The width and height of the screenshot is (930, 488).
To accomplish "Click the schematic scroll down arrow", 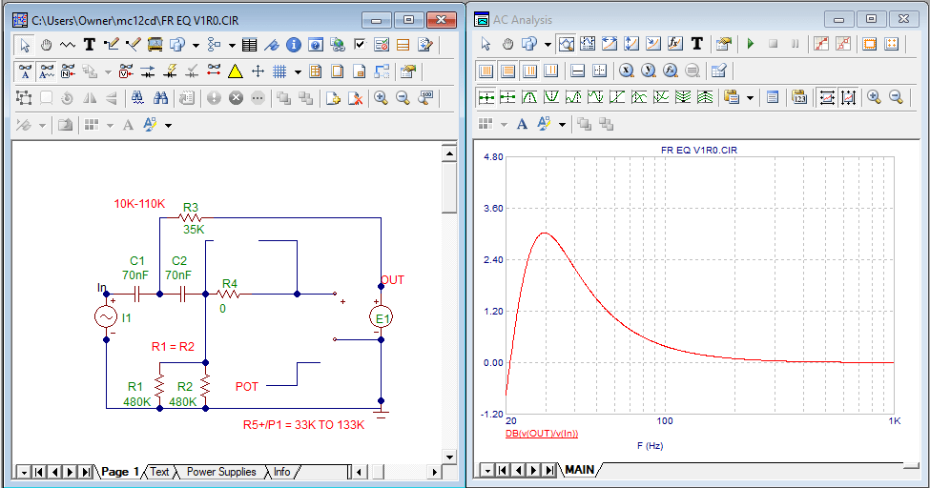I will [x=449, y=457].
